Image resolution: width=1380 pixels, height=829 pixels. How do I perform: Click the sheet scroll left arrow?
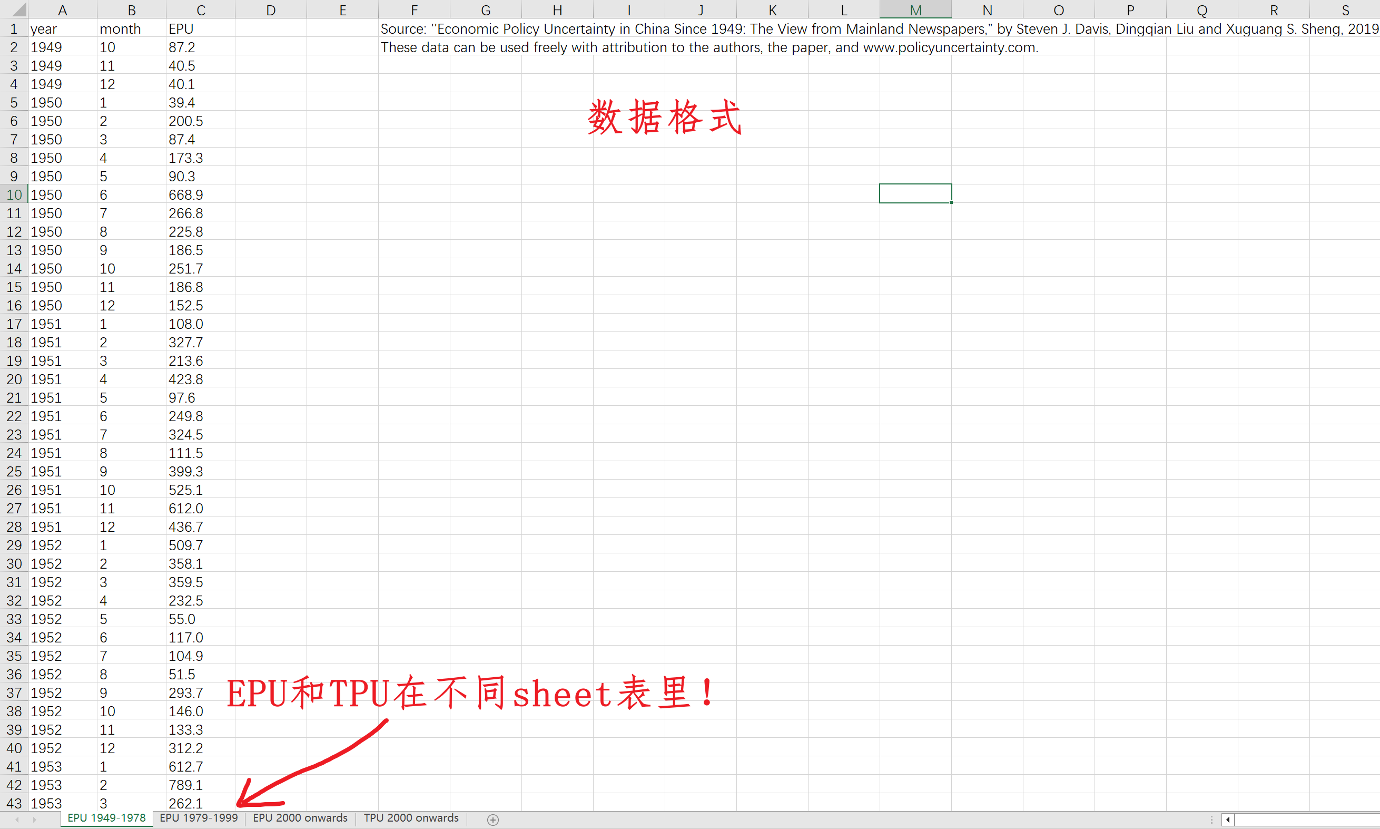[17, 820]
